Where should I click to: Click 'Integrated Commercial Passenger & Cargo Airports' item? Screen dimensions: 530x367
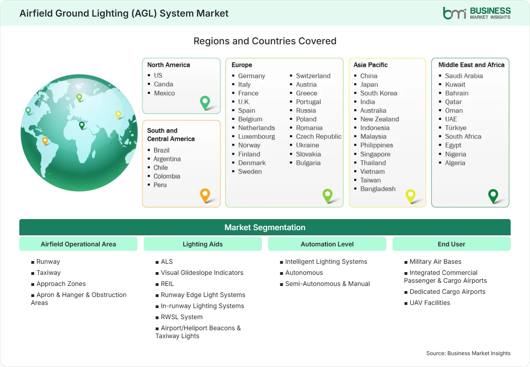point(445,277)
